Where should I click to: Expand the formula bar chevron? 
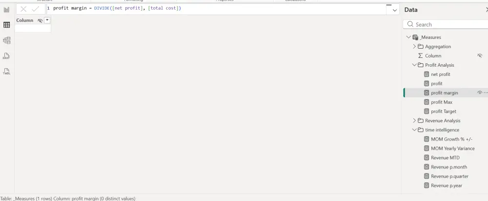[x=395, y=10]
